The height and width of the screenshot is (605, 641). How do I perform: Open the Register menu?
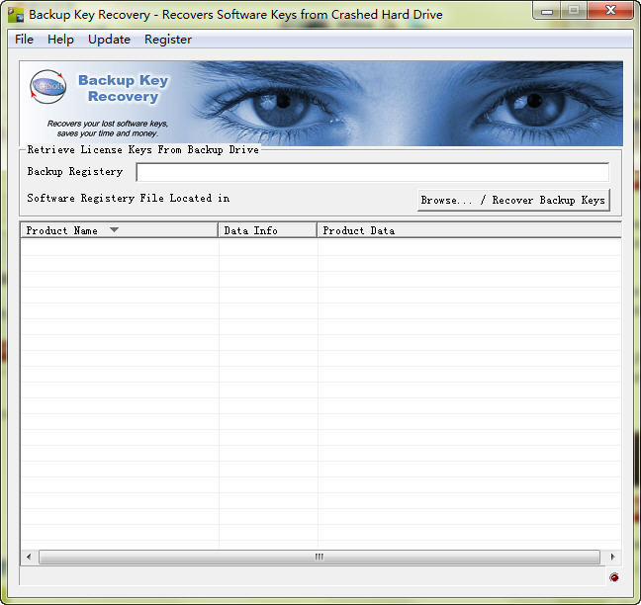(168, 40)
